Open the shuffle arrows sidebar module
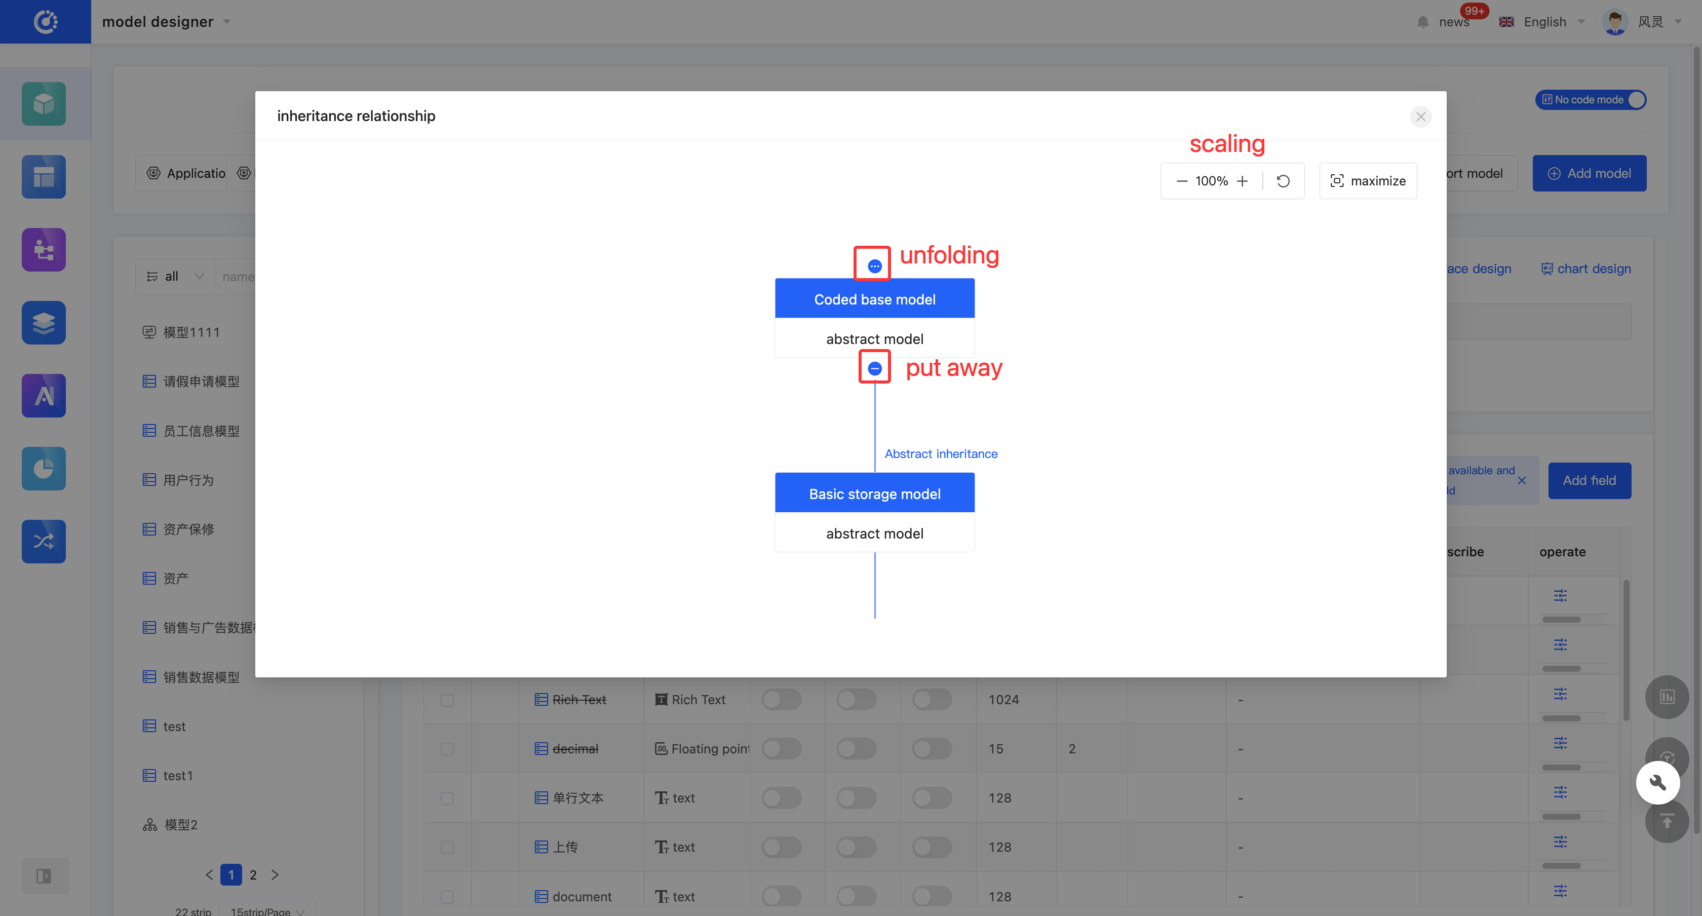The image size is (1702, 916). (44, 541)
